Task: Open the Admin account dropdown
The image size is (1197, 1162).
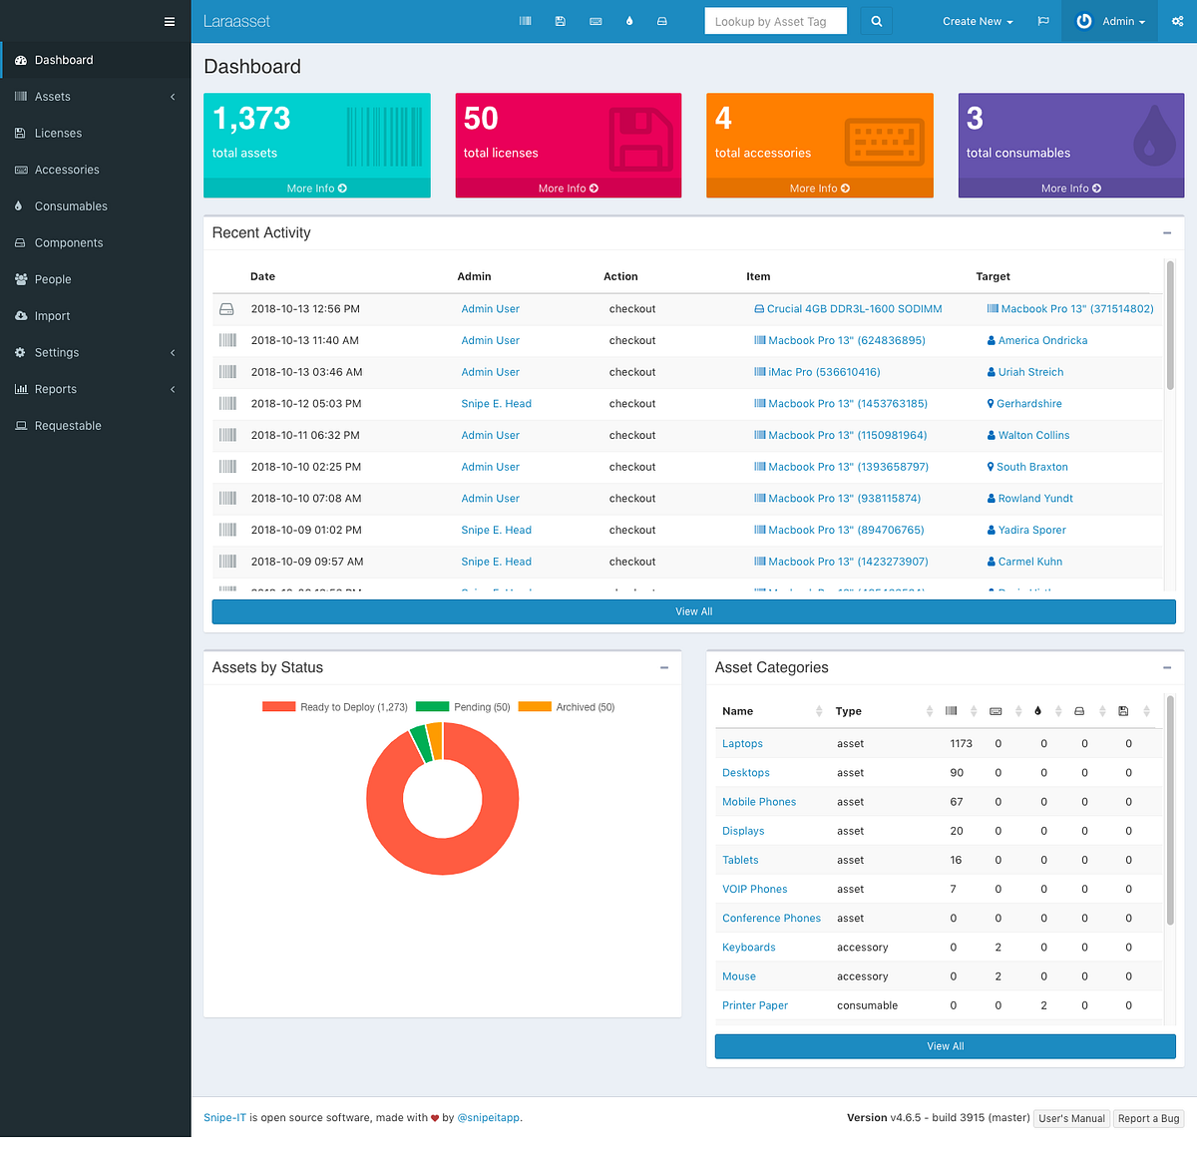Action: 1109,21
